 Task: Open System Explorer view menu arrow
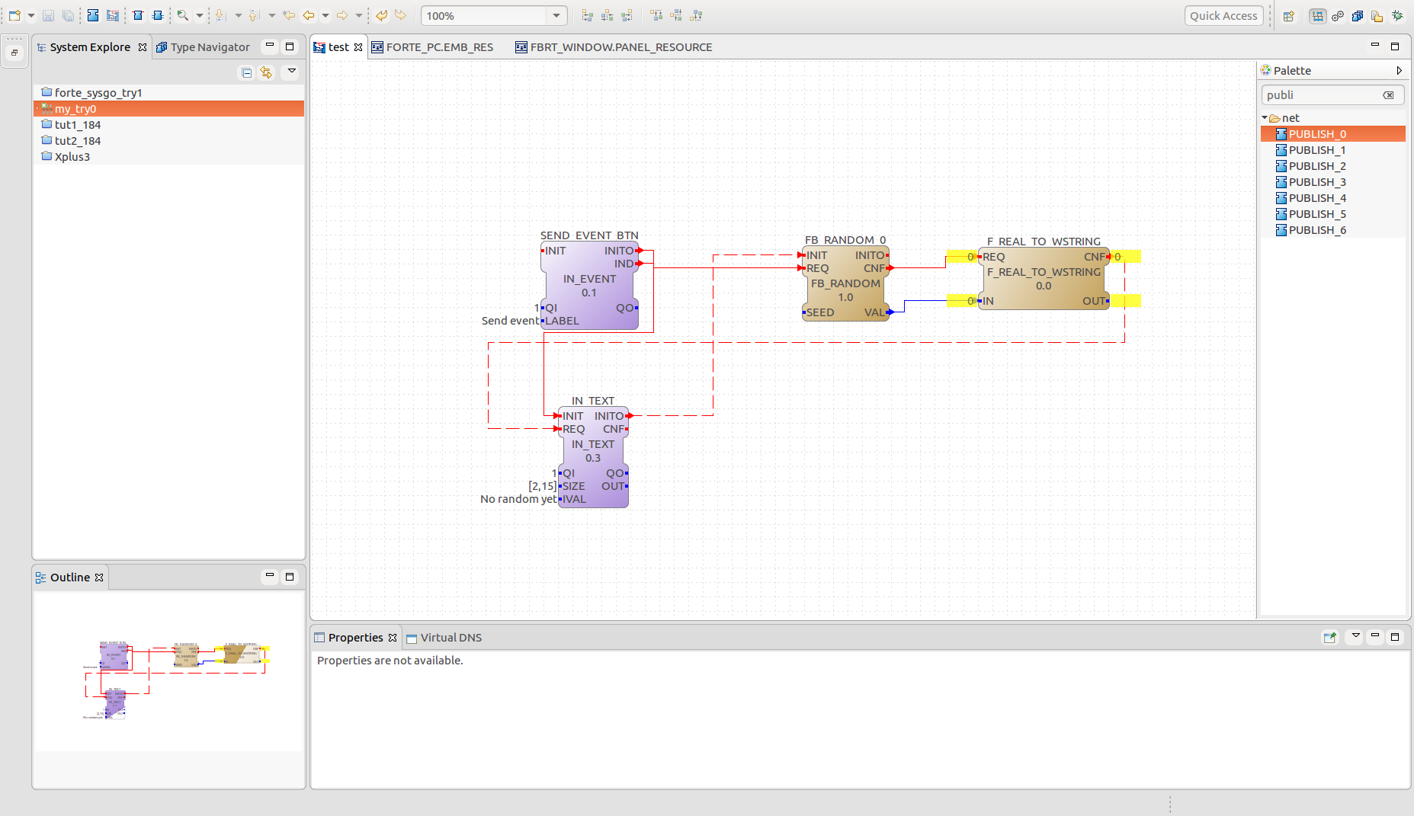(x=291, y=71)
